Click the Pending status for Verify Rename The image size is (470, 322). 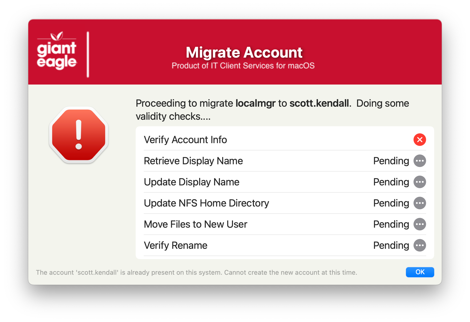point(391,246)
